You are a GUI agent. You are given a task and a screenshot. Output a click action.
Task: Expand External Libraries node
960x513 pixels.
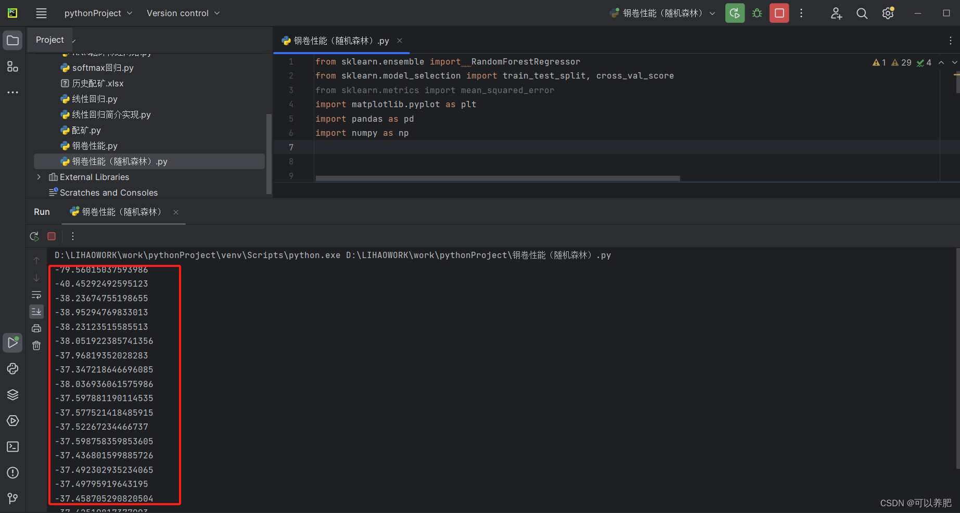pyautogui.click(x=39, y=177)
